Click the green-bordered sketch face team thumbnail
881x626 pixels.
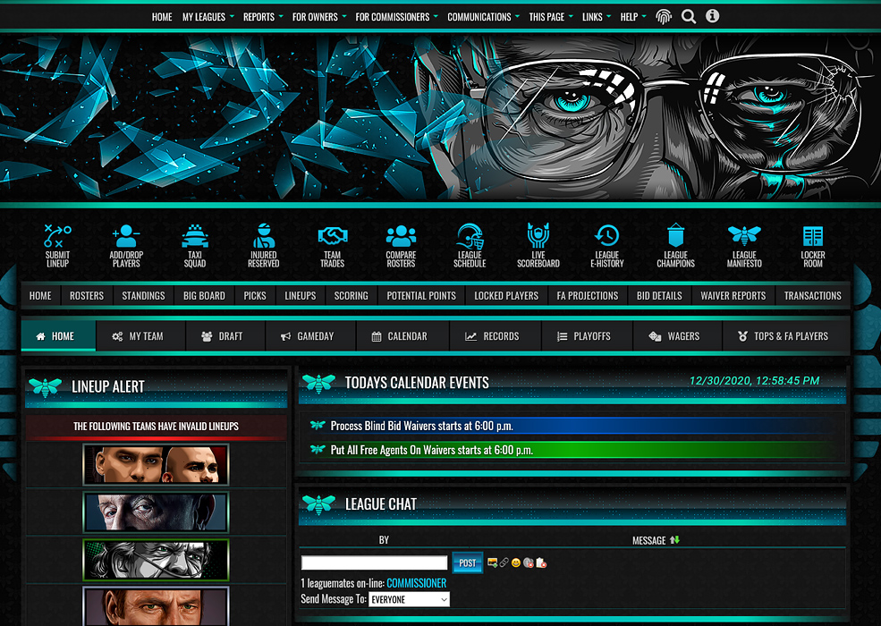tap(156, 560)
